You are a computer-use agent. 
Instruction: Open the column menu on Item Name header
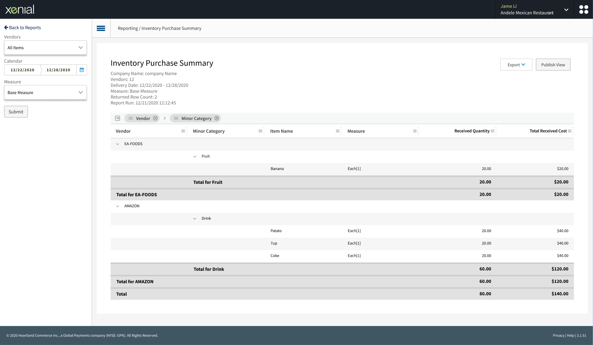click(339, 131)
